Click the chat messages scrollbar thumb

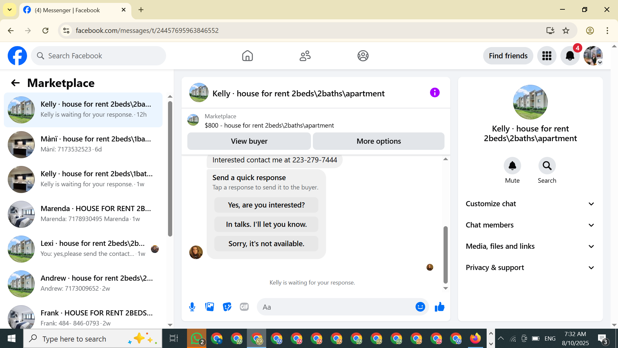coord(445,255)
